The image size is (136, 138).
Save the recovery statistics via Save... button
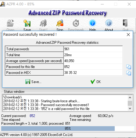pos(33,82)
